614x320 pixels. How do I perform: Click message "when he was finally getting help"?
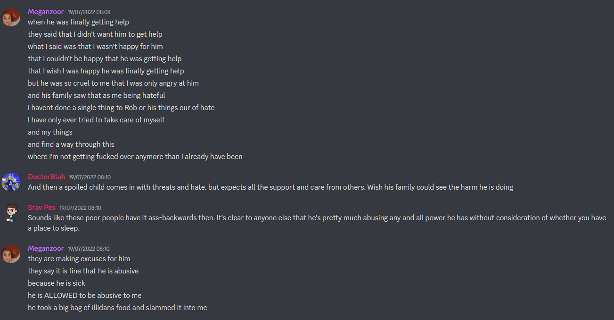click(x=78, y=22)
